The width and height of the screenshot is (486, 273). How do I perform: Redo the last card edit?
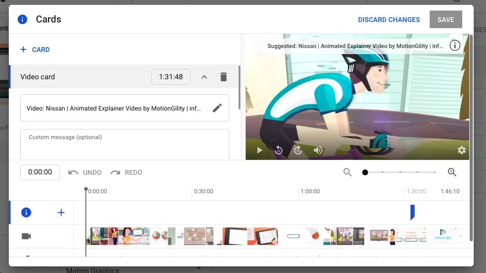pyautogui.click(x=126, y=172)
